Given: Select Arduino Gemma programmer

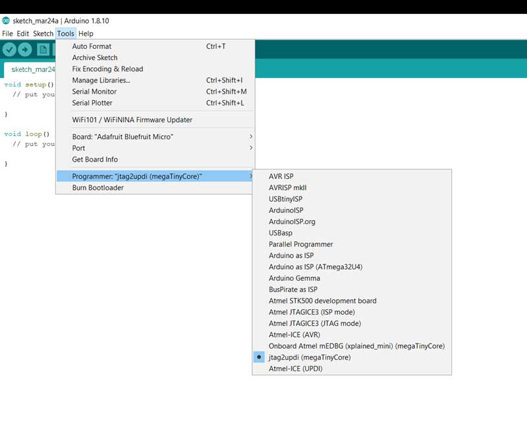Looking at the screenshot, I should [352, 278].
